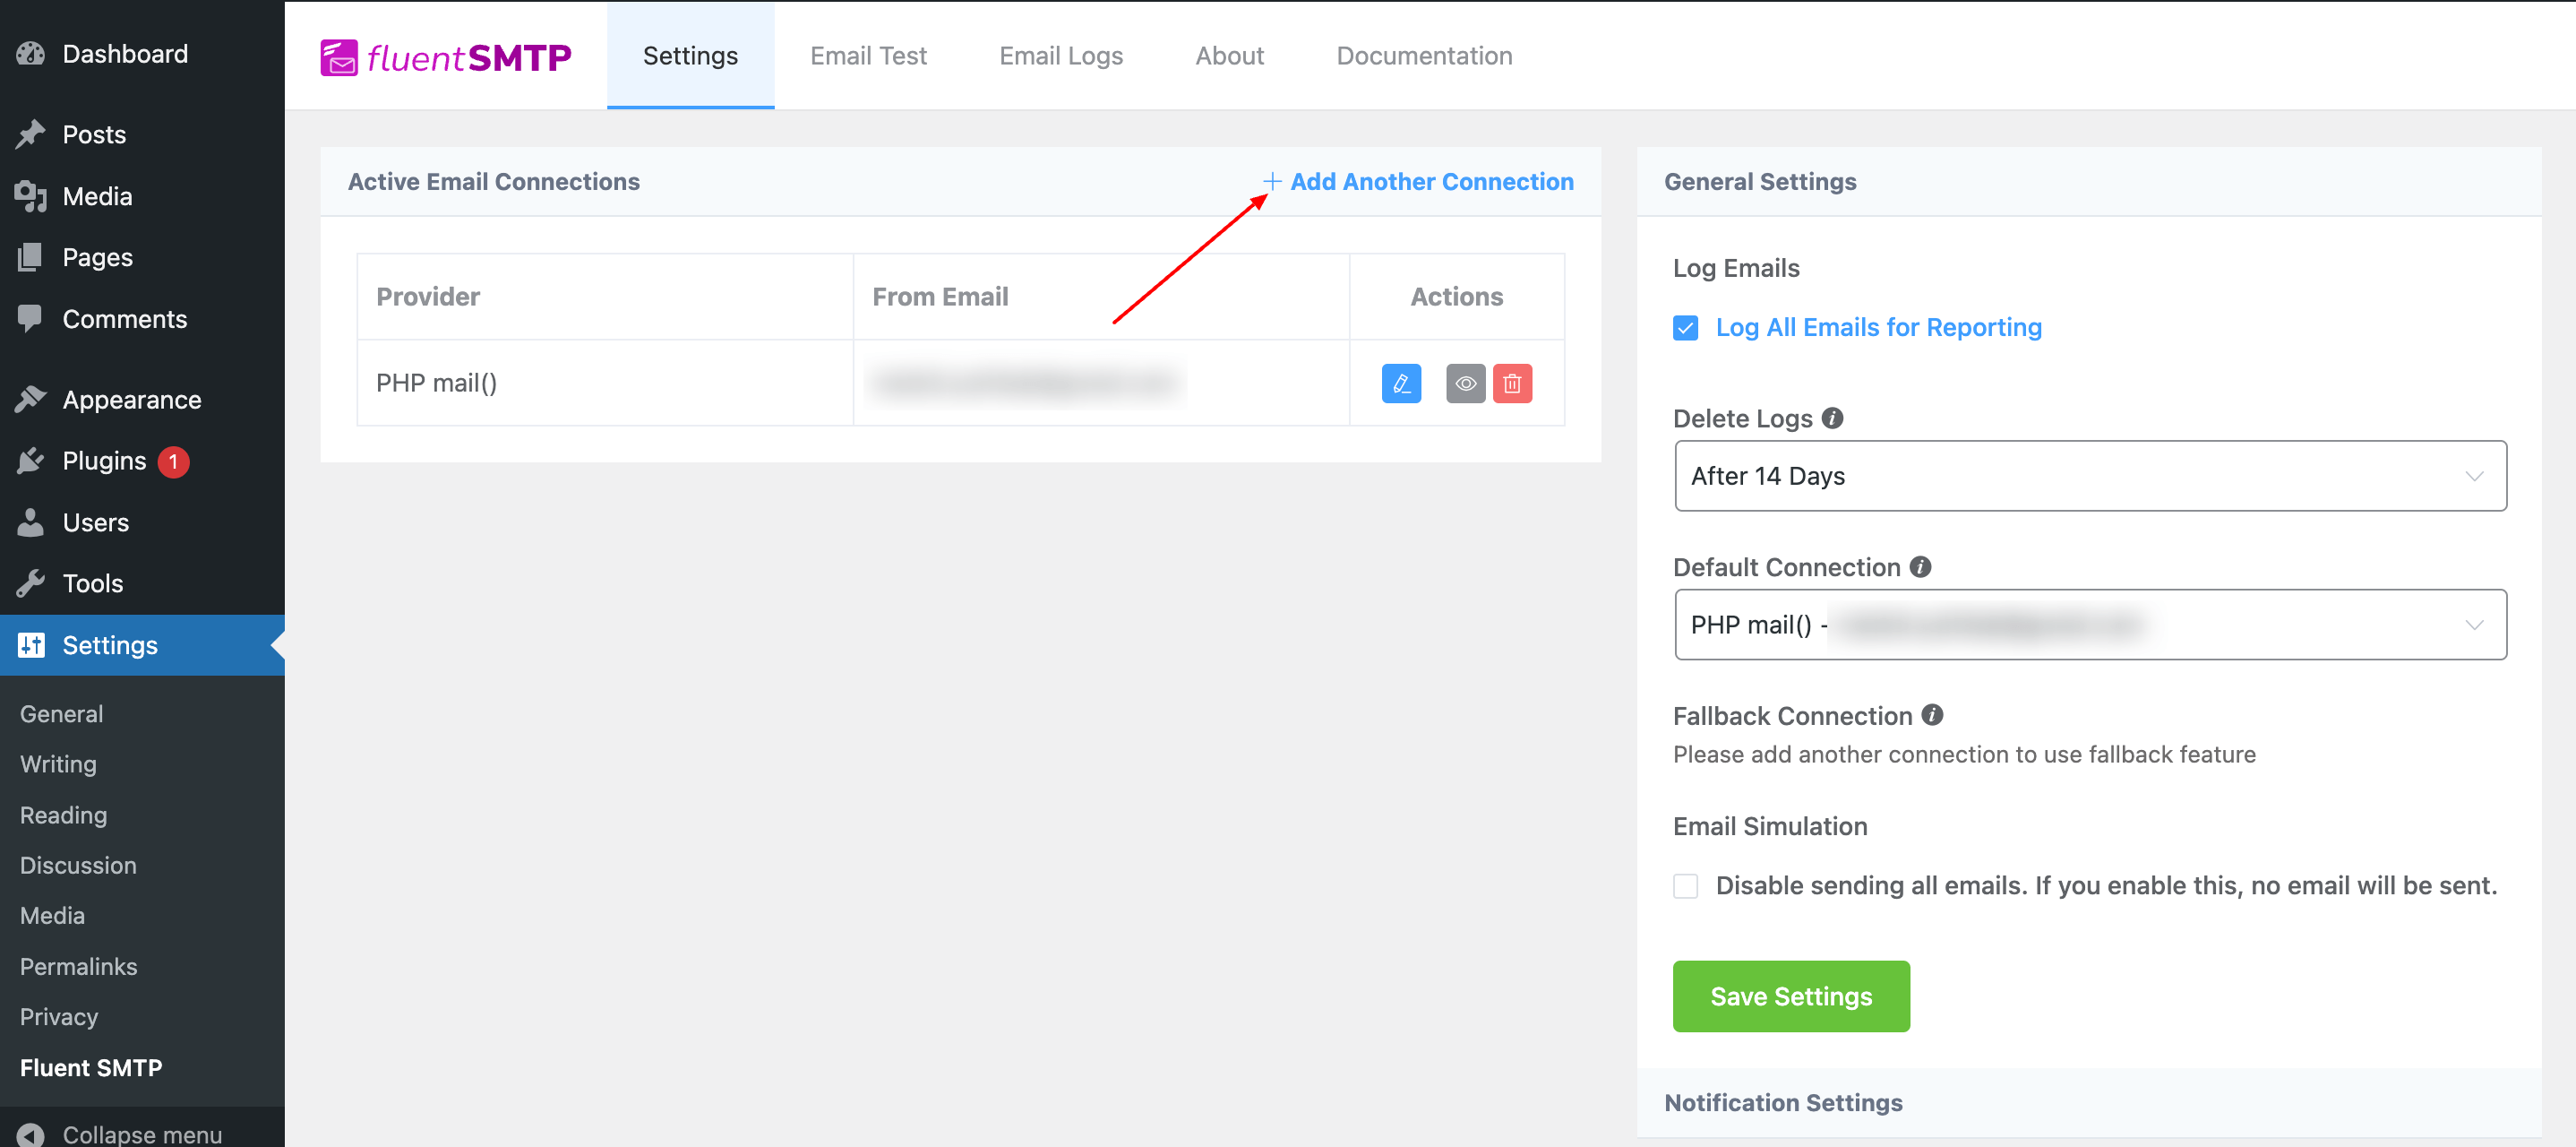Open the About tab

click(1229, 56)
